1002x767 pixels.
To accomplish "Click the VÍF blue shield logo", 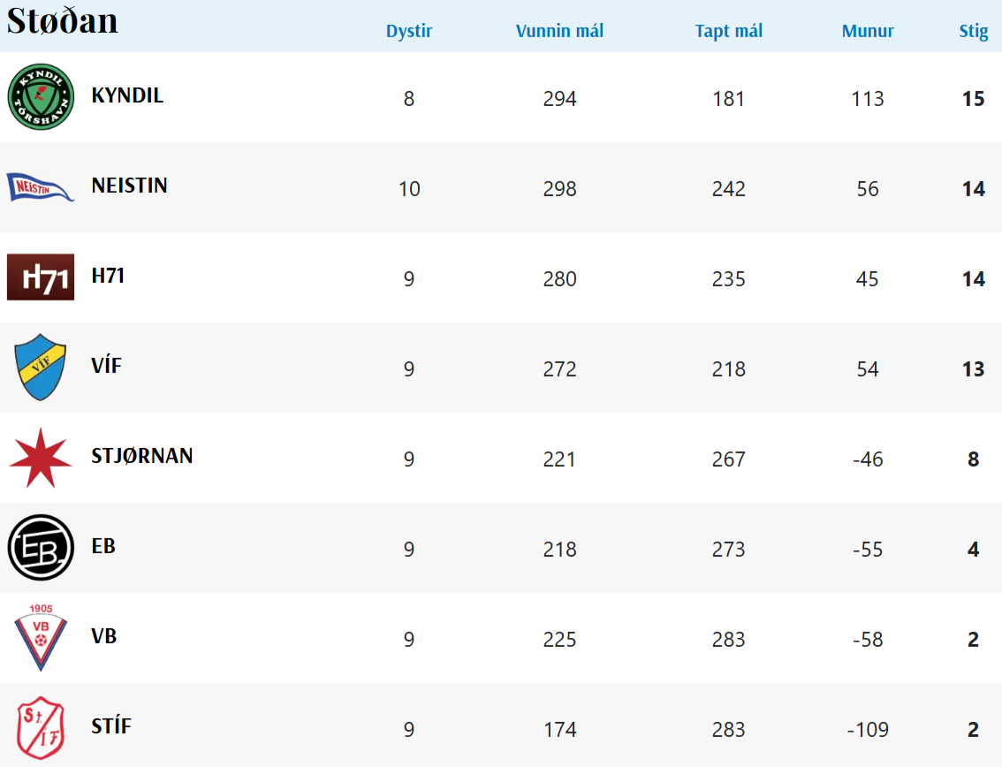I will [x=41, y=367].
